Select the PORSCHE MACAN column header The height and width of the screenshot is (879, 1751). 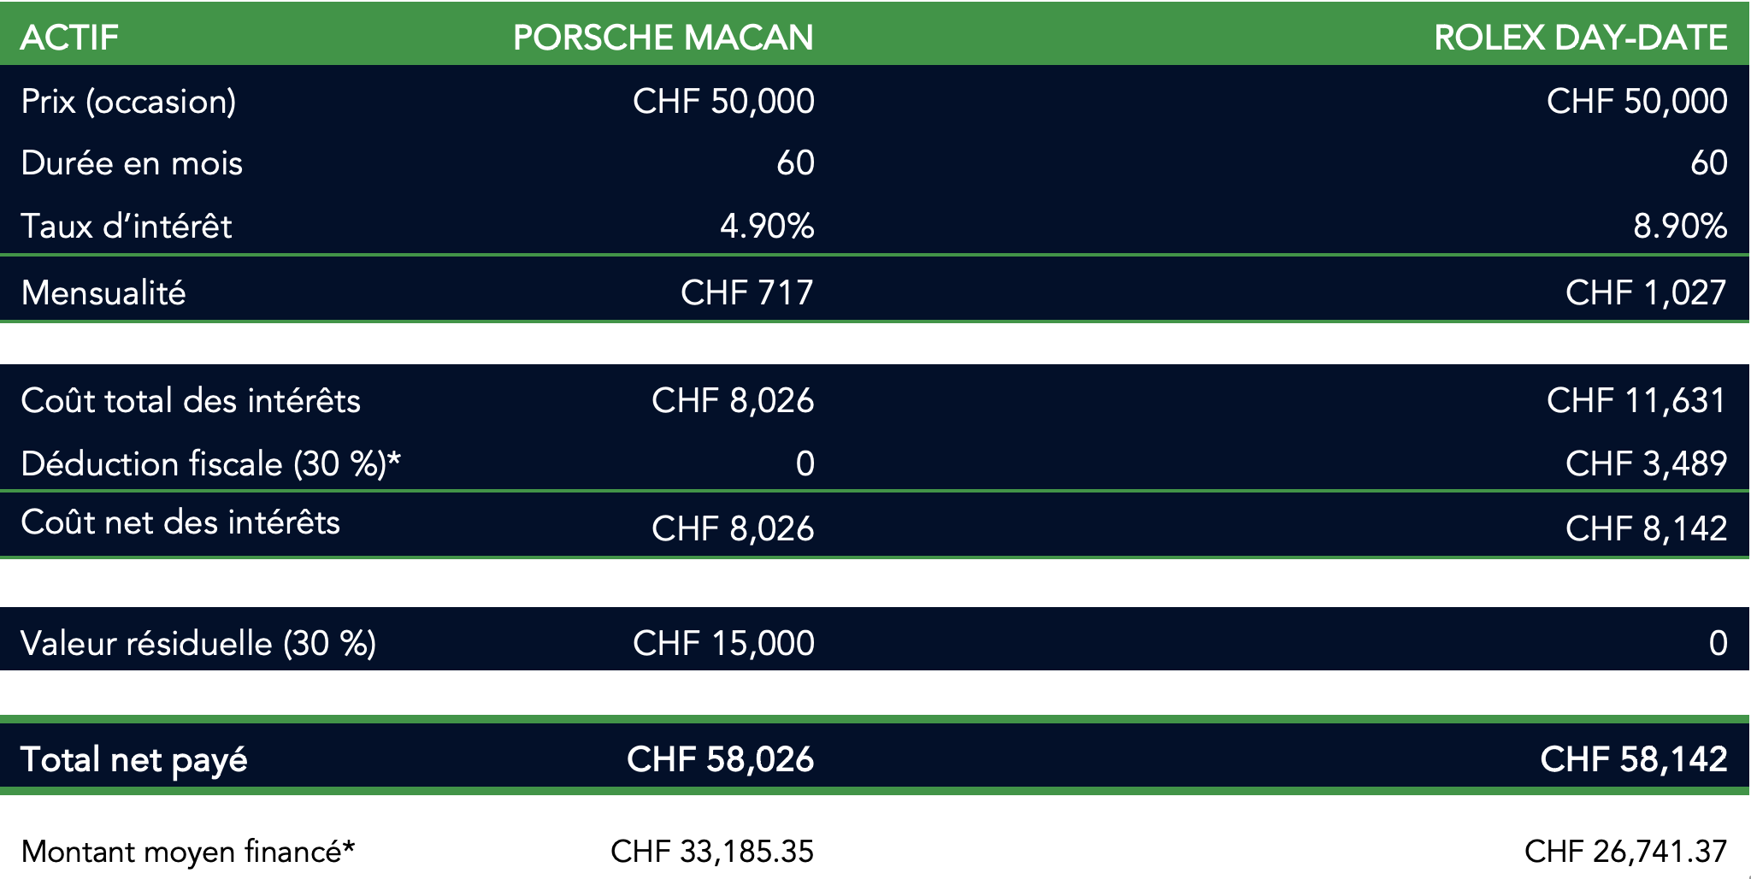(x=663, y=38)
